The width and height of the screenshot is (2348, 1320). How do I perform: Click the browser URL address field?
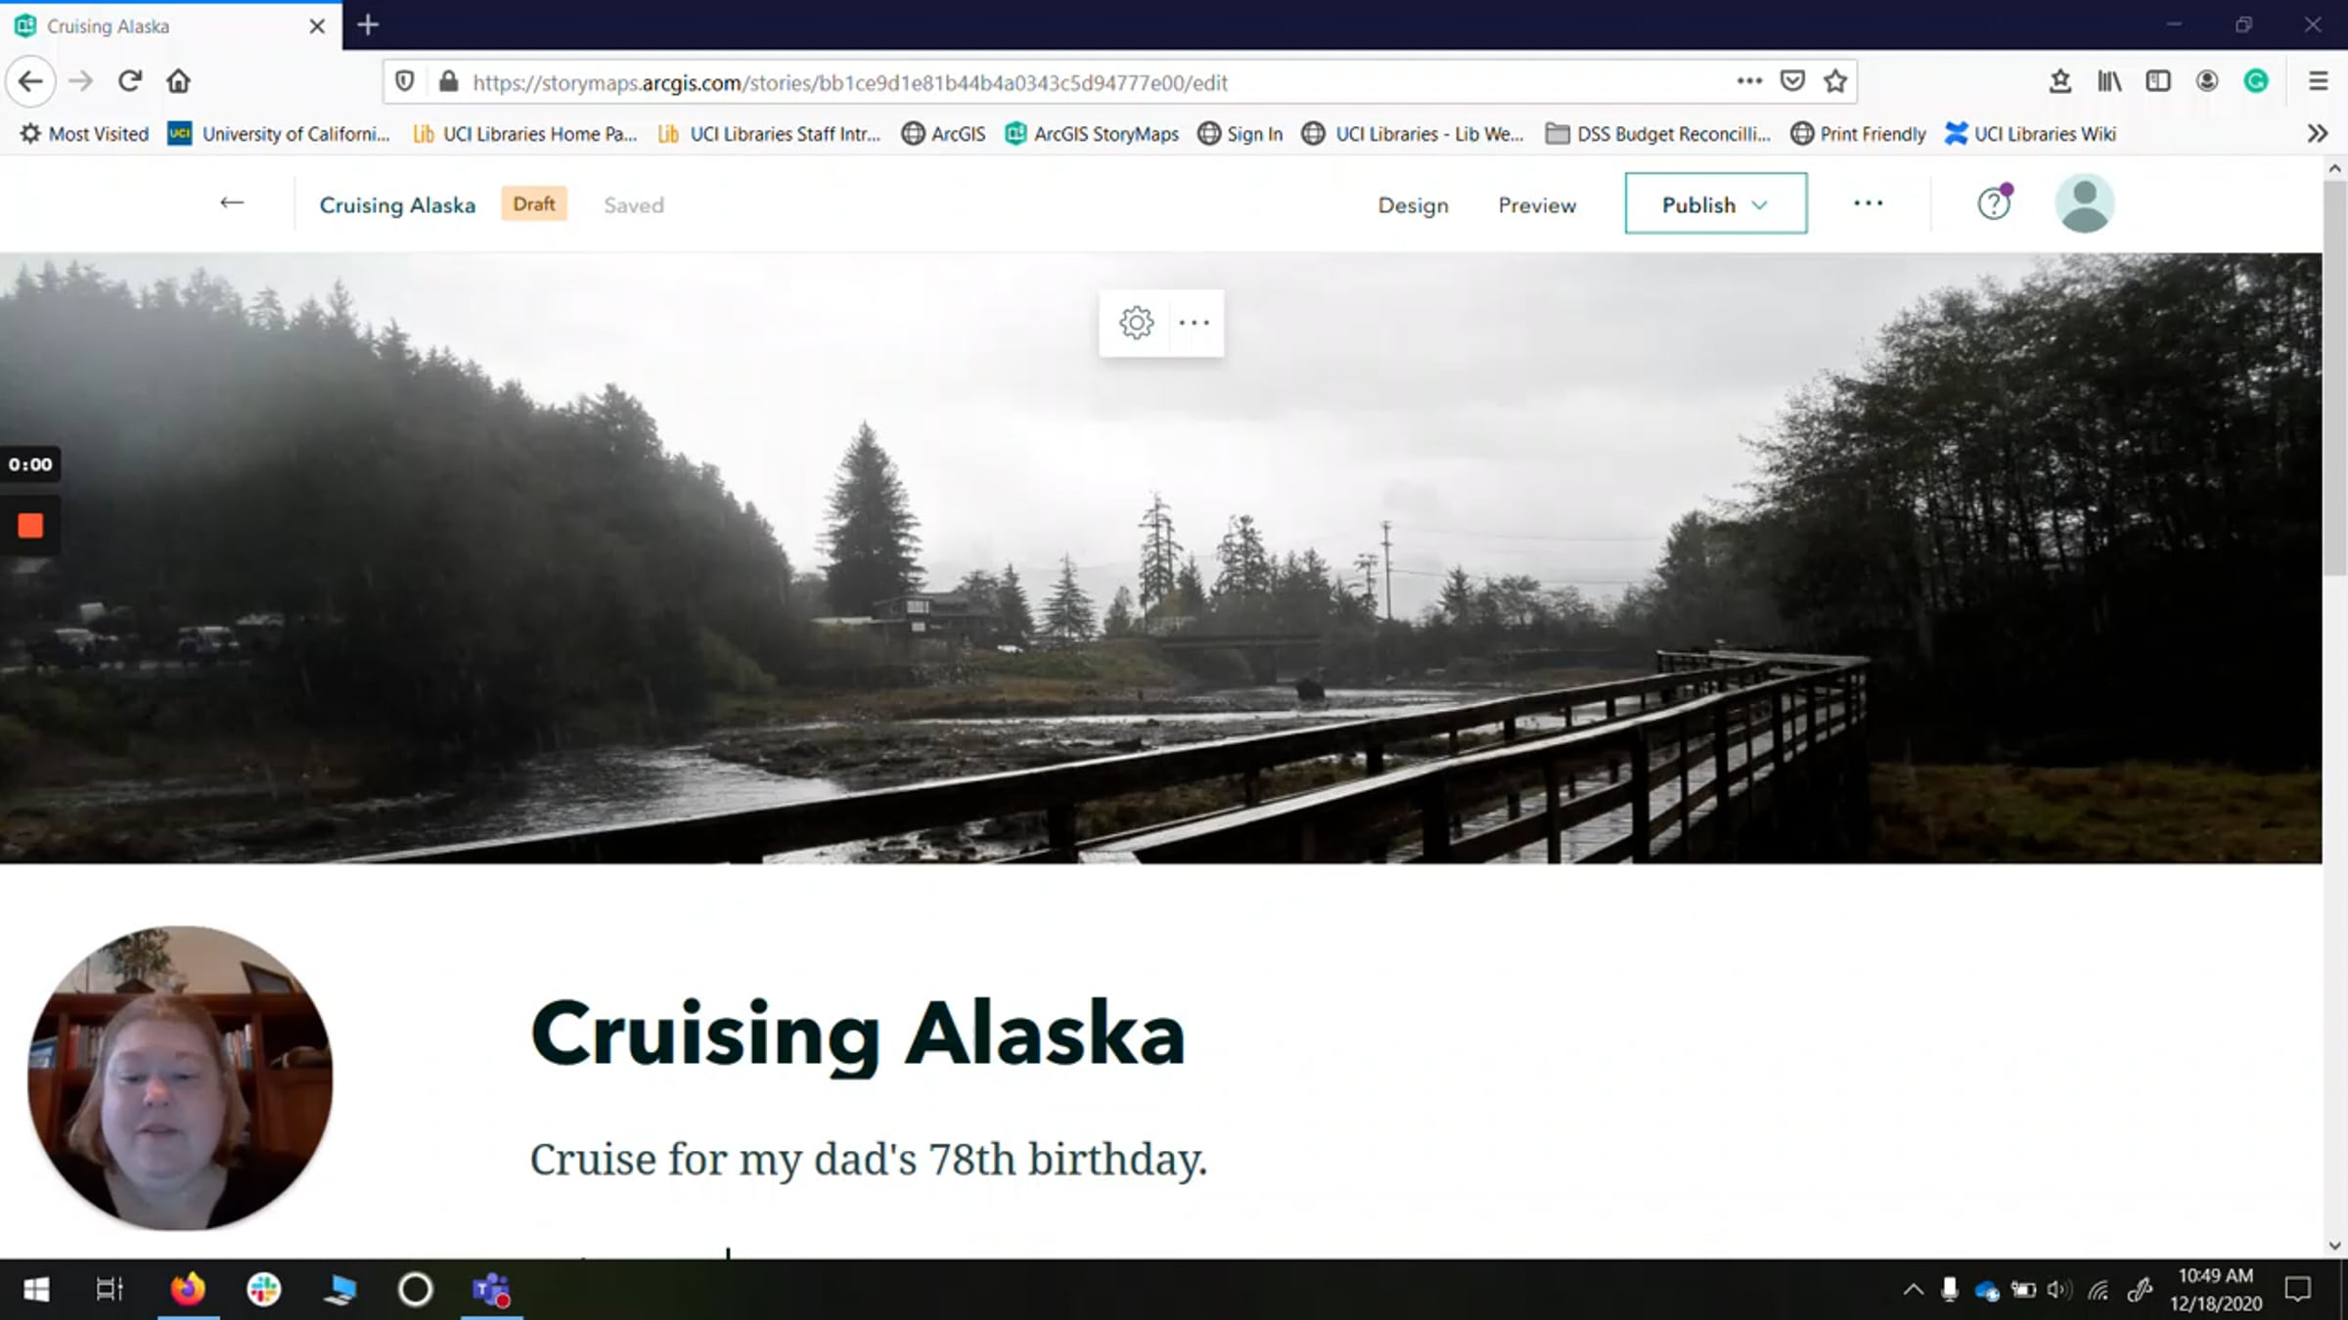tap(1076, 83)
